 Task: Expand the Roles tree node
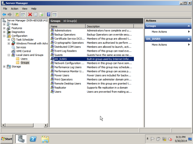[4, 24]
